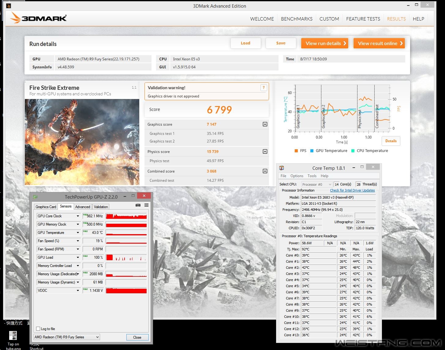The height and width of the screenshot is (350, 445).
Task: Open the Advanced tab in GPU-Z
Action: tap(83, 207)
